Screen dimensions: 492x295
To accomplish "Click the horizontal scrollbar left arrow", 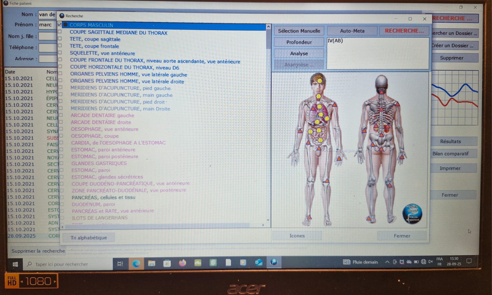I will coord(63,227).
